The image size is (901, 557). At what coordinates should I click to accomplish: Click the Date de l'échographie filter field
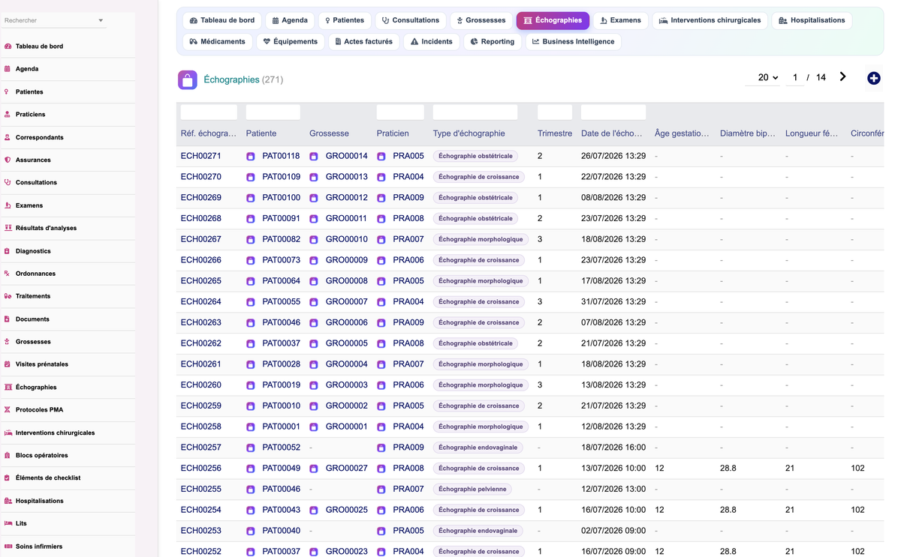613,112
